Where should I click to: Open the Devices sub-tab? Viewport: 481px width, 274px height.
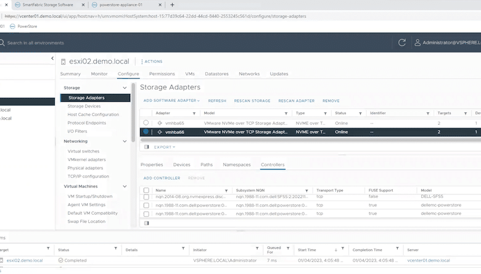[181, 165]
